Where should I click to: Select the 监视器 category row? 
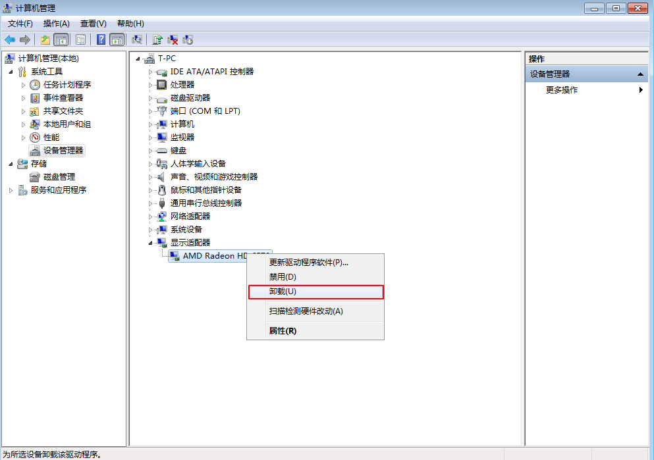(x=182, y=138)
